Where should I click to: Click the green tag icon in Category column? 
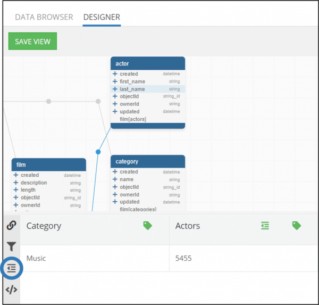tap(147, 226)
